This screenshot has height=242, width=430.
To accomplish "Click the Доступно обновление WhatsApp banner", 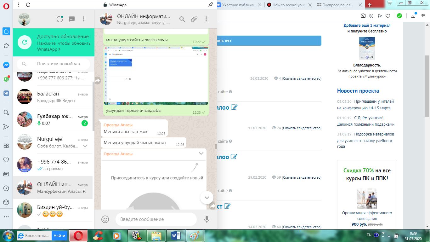I will point(54,43).
